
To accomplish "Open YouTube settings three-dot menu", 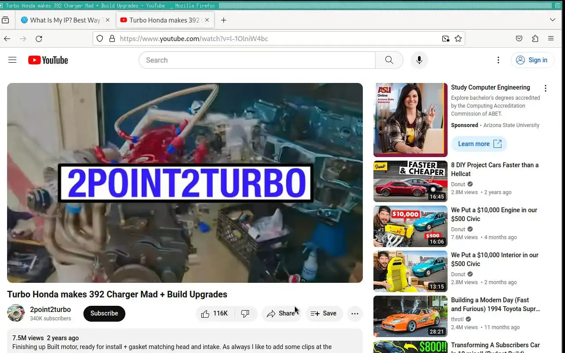I will [498, 60].
